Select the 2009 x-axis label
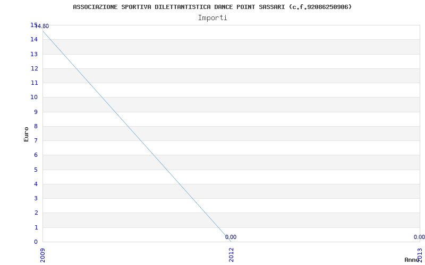 pos(42,255)
